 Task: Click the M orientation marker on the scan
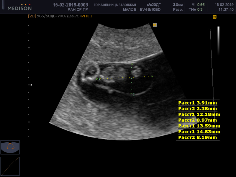pos(155,25)
